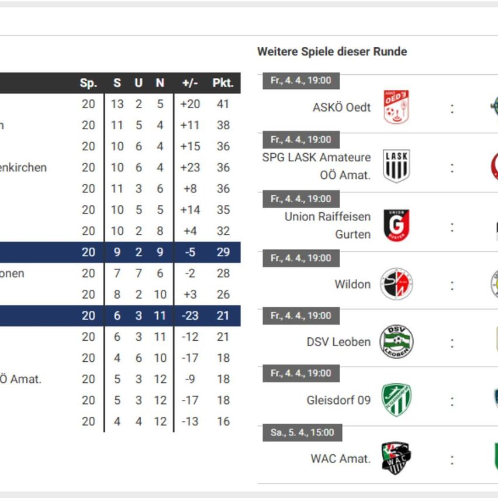Open the Union Raiffeisen Gurten link
Viewport: 498px width, 498px height.
[327, 225]
